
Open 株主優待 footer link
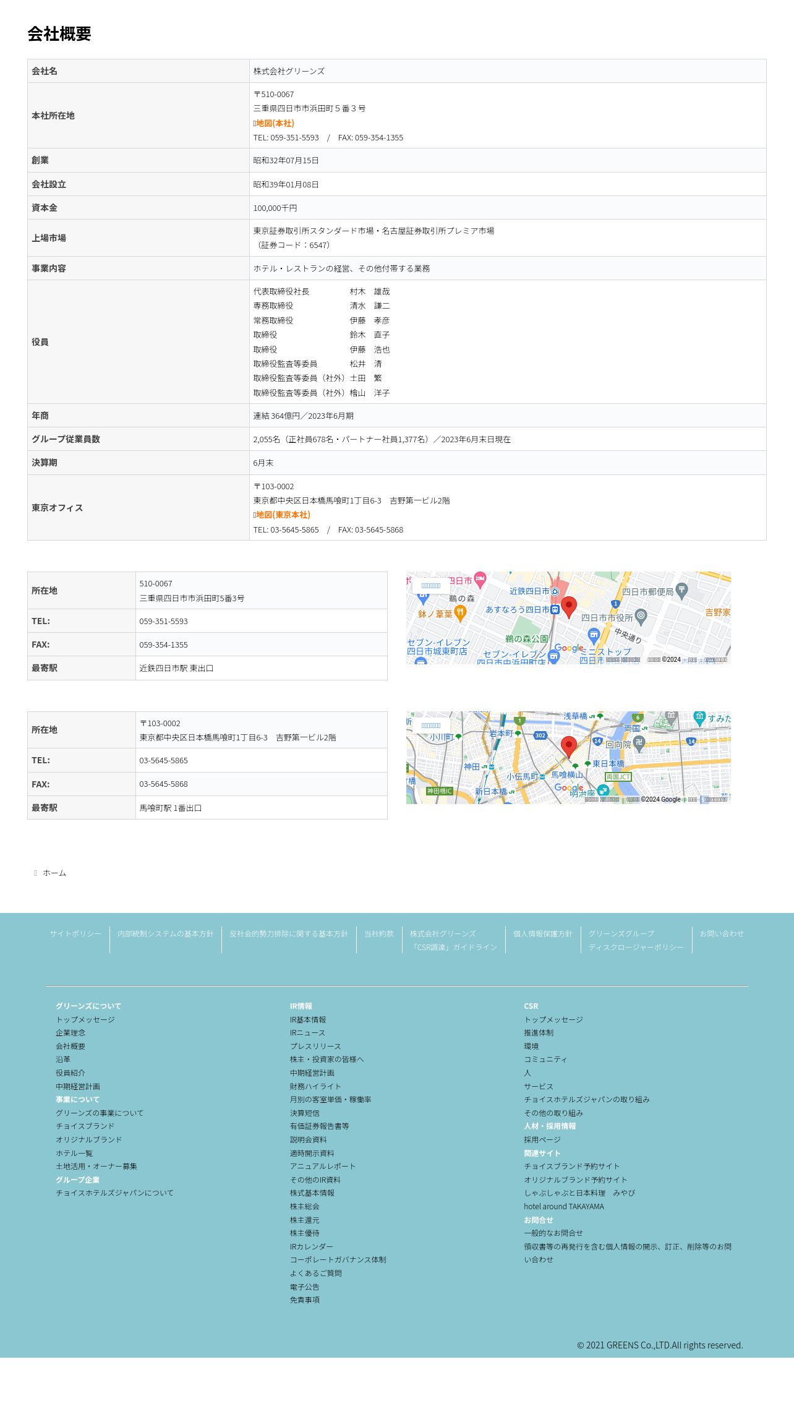tap(305, 1233)
